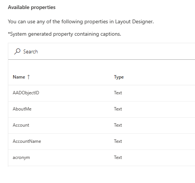Select the AADObjectID property row
The image size is (195, 183).
tap(102, 93)
